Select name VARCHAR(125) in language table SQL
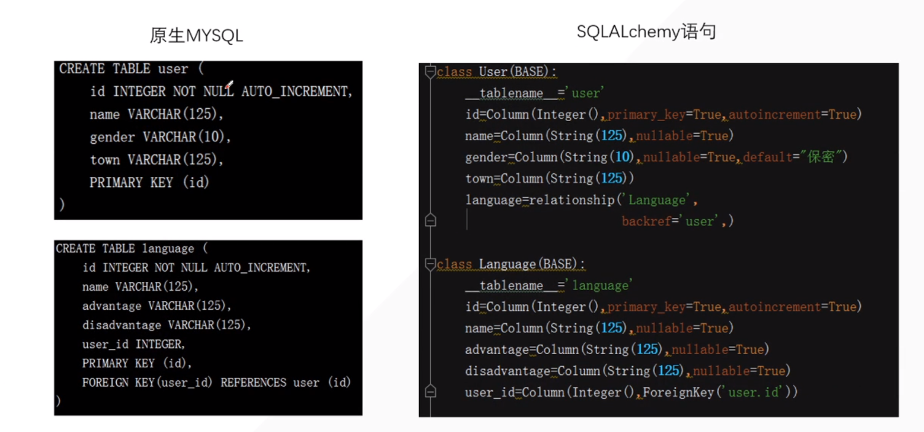The height and width of the screenshot is (432, 924). tap(141, 287)
